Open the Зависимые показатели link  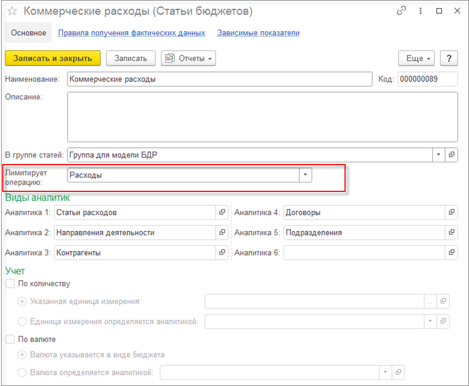click(x=259, y=33)
